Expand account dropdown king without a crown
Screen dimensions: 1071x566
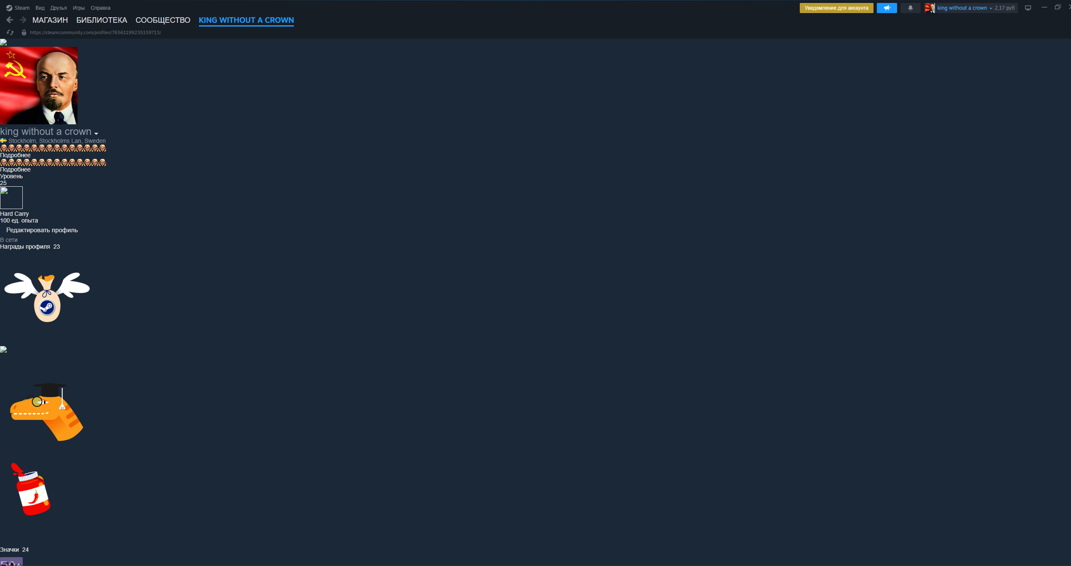click(964, 8)
